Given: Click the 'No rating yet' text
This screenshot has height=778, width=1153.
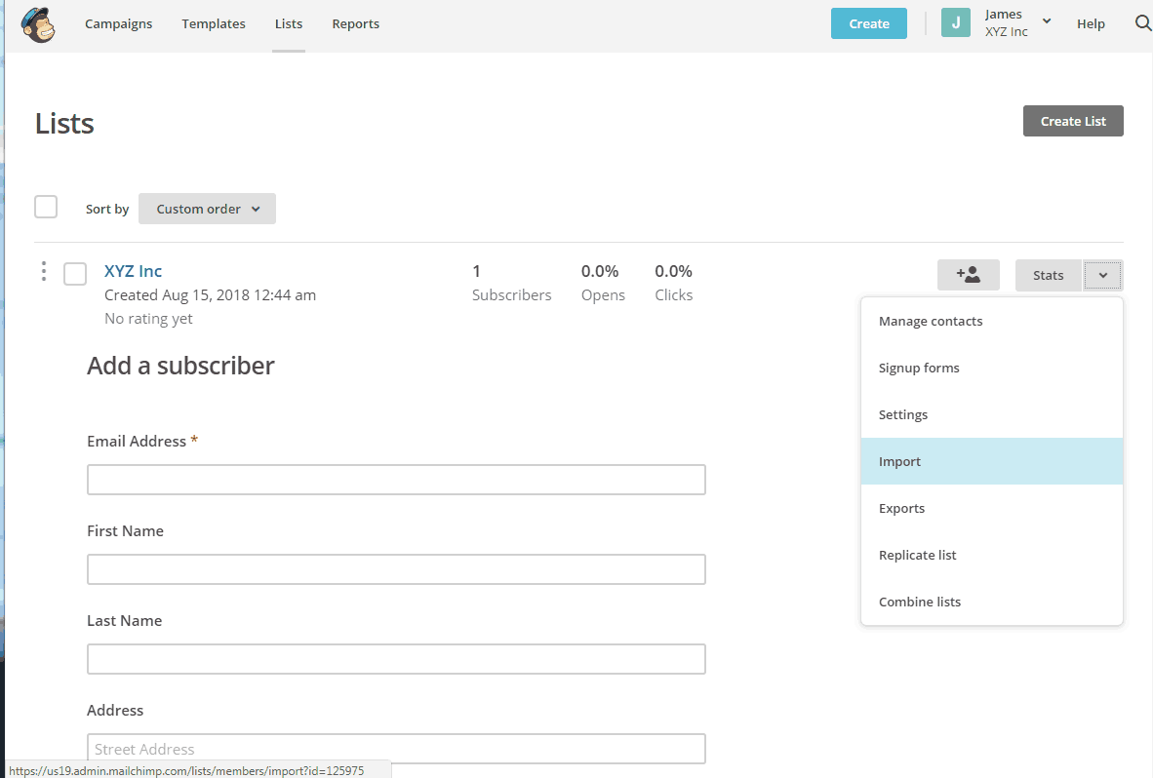Looking at the screenshot, I should 148,318.
